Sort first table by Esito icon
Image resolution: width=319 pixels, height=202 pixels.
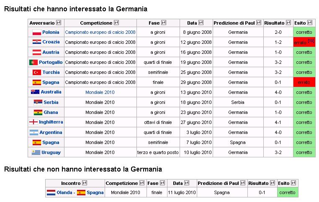(x=310, y=23)
